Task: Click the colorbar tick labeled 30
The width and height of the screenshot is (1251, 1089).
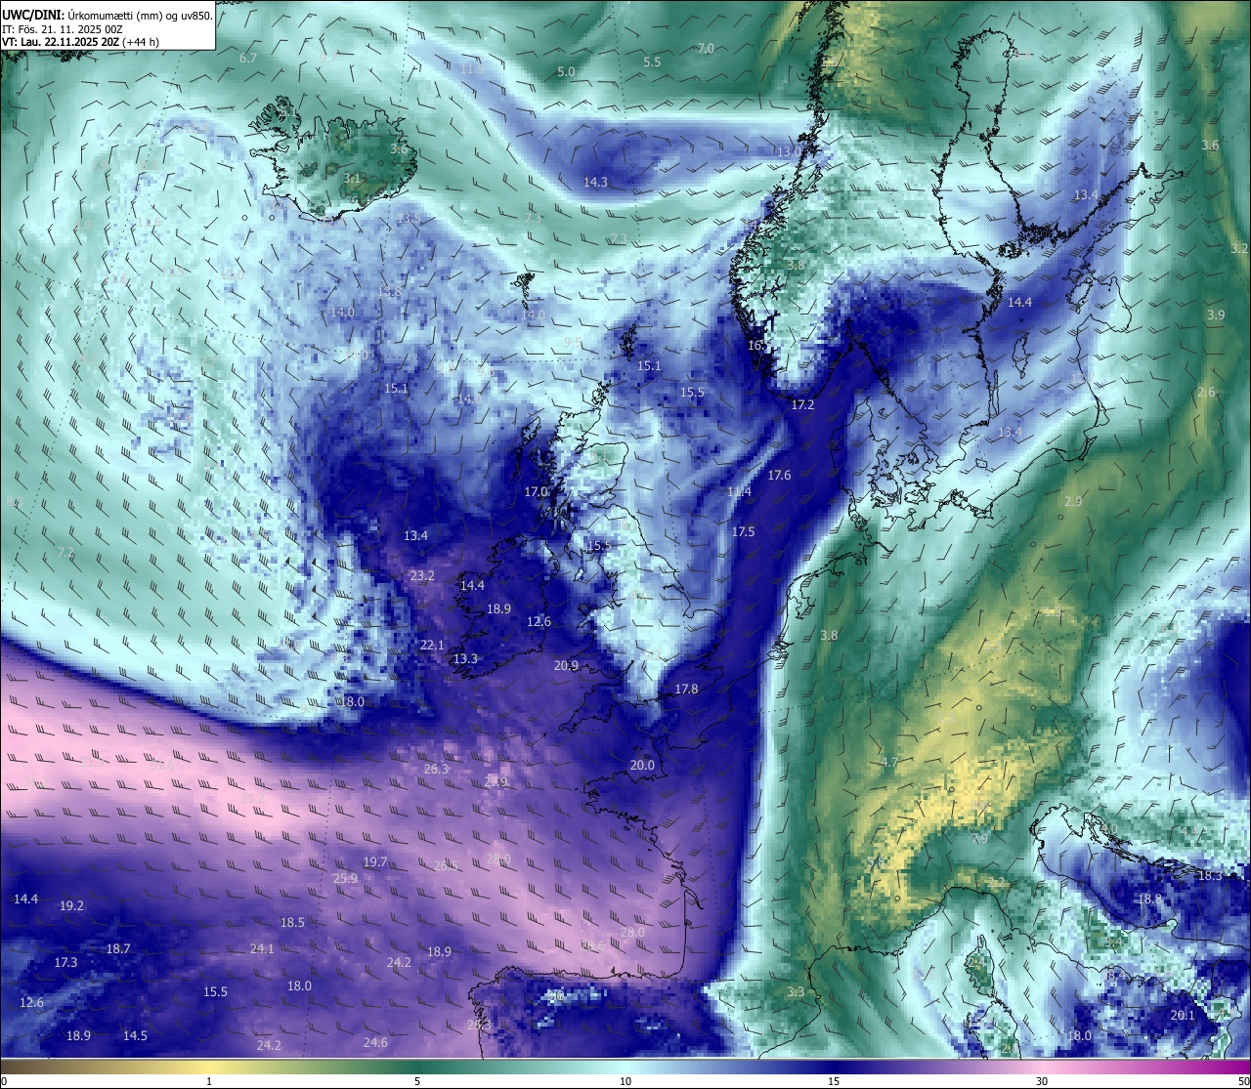Action: [x=1042, y=1081]
